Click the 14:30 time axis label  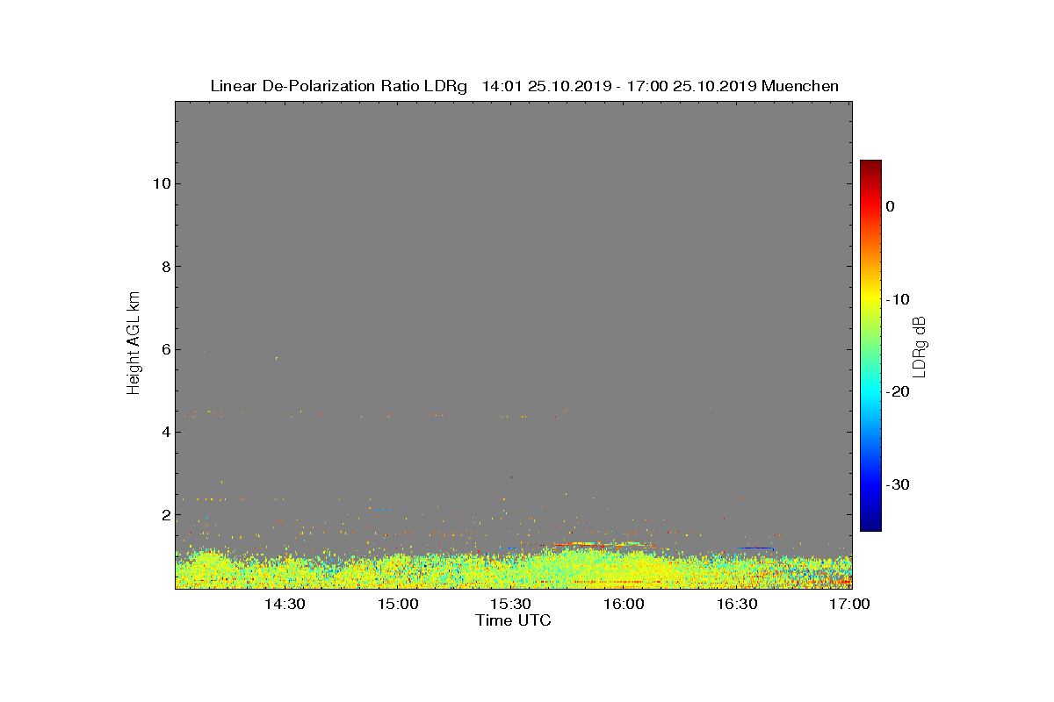pyautogui.click(x=285, y=605)
